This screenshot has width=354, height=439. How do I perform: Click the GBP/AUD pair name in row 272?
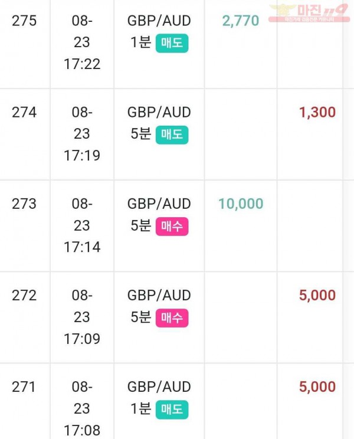pyautogui.click(x=159, y=296)
